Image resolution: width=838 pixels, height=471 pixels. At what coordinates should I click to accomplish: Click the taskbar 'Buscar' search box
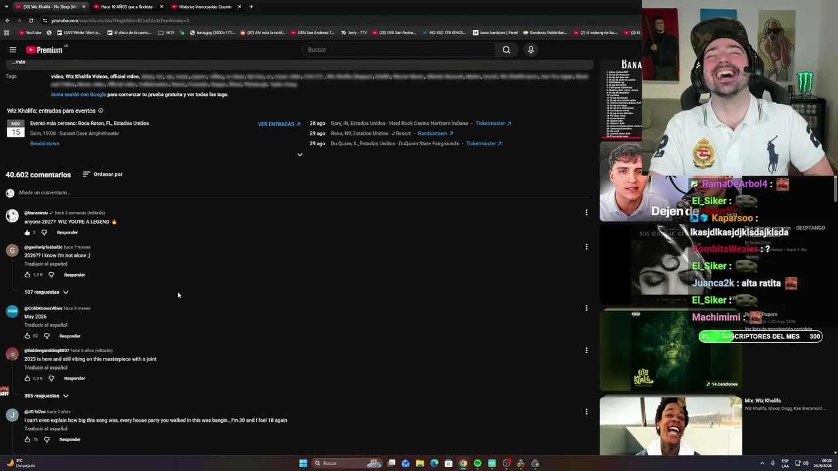(x=346, y=463)
